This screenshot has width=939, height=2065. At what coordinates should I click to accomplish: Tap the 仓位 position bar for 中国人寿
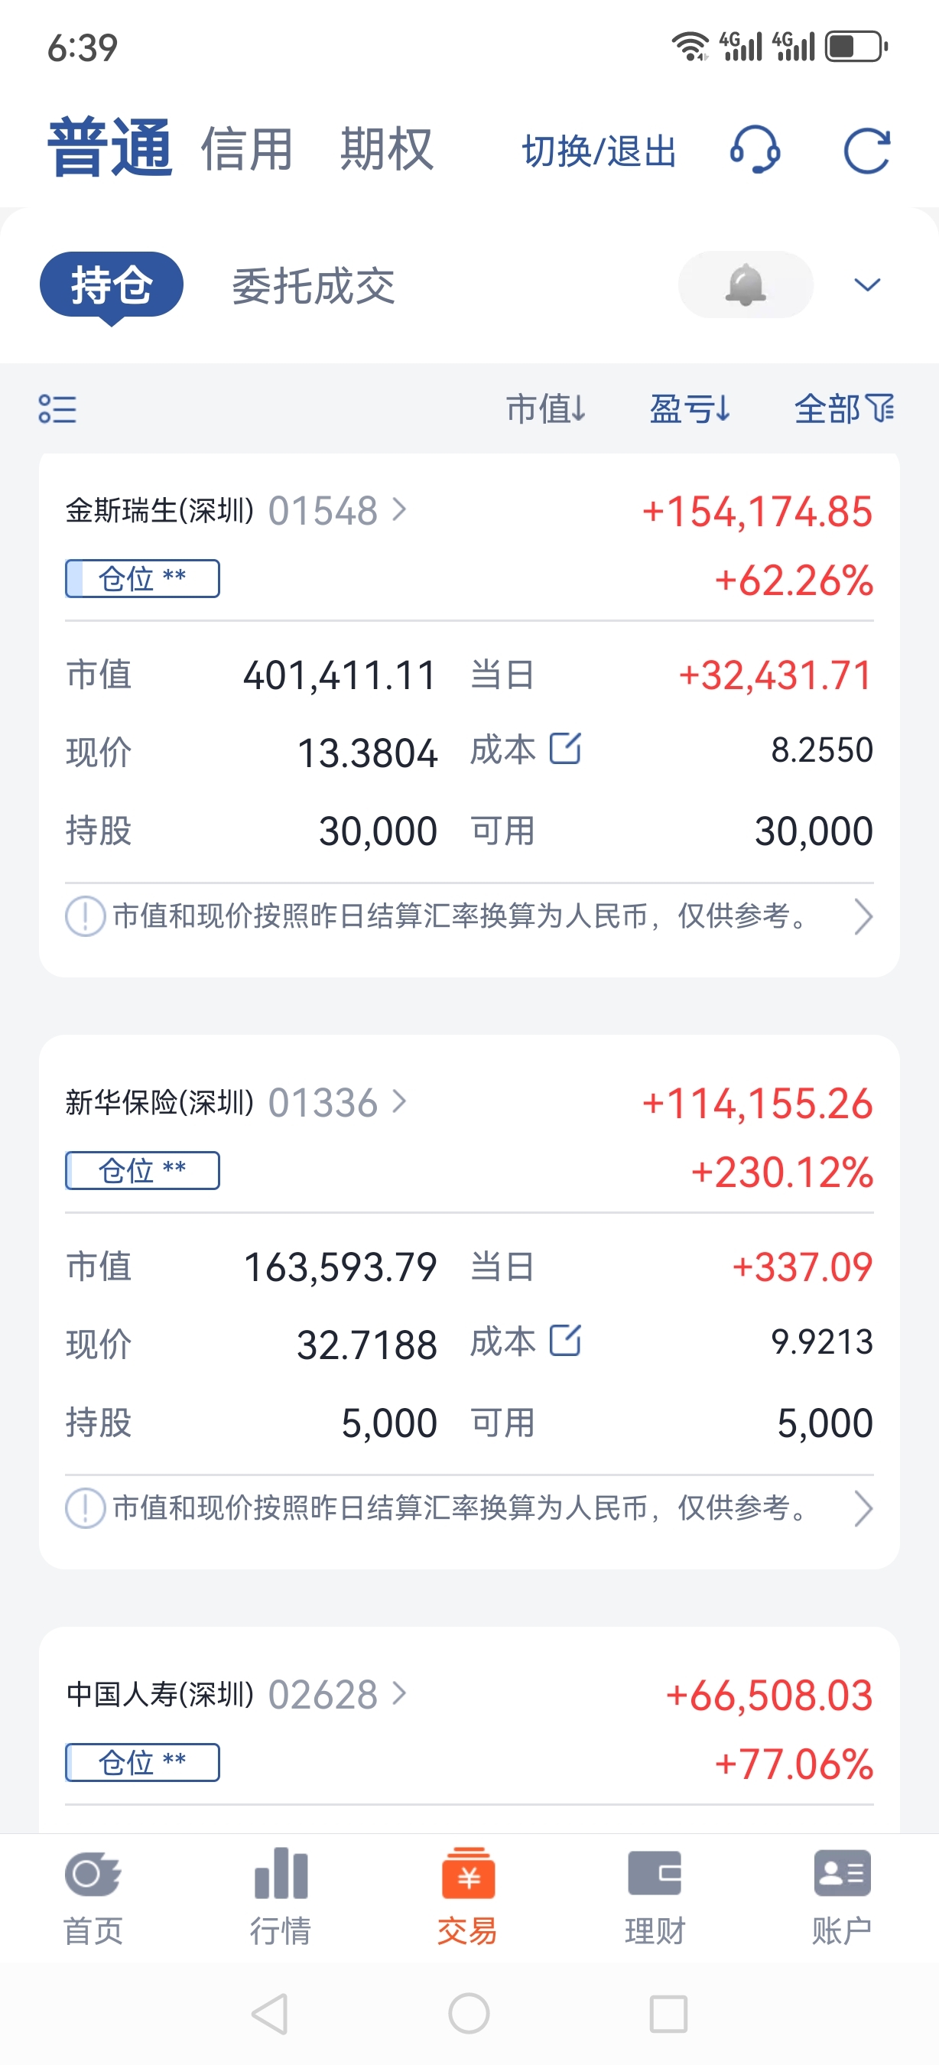tap(143, 1762)
